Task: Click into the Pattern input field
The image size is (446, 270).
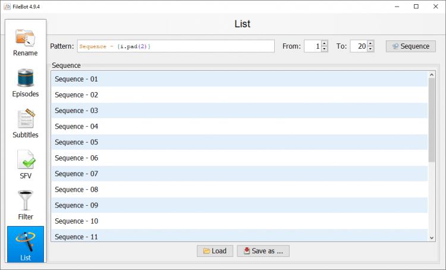Action: [x=176, y=46]
